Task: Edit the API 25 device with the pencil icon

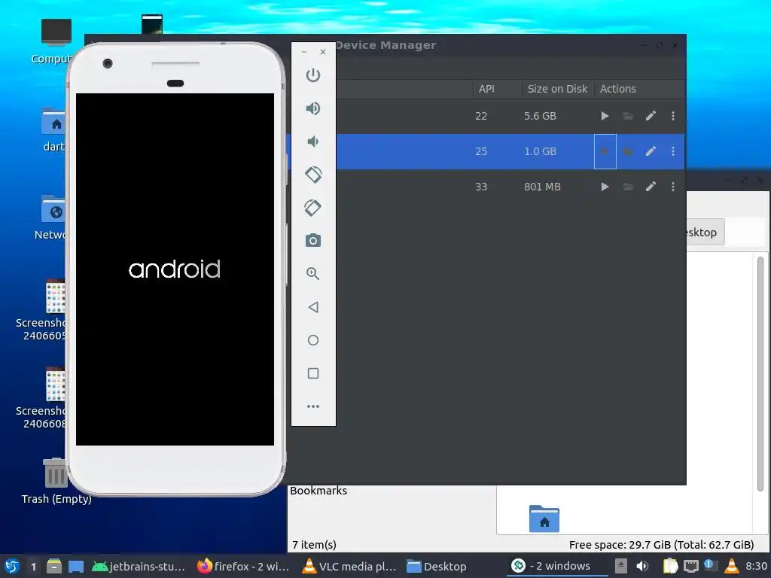Action: (x=651, y=151)
